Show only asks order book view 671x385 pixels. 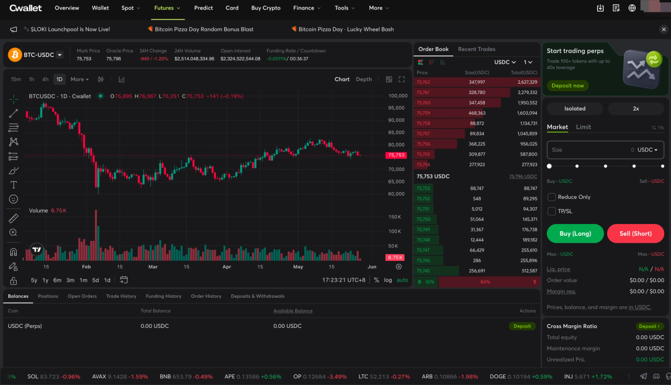(x=431, y=62)
